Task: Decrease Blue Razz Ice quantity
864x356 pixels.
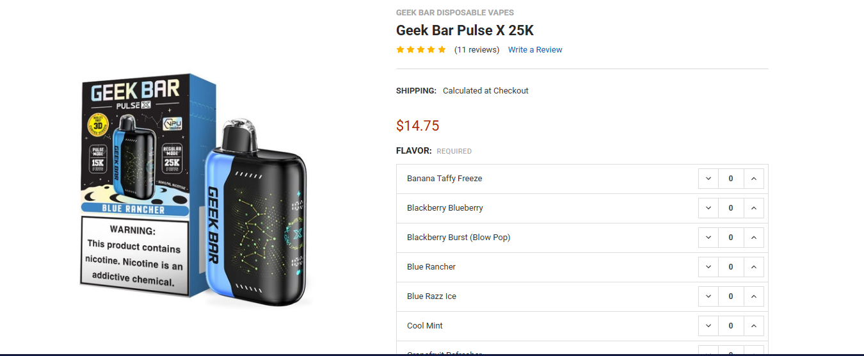Action: click(708, 296)
